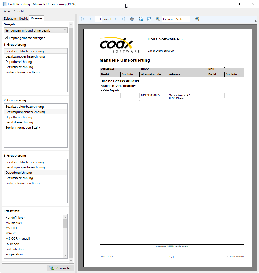Click the Anwenden button
Screen dimensions: 259x273
pos(60,268)
